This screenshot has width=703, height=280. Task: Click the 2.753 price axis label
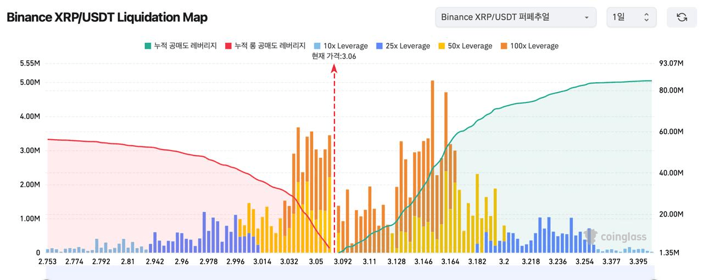click(x=48, y=261)
